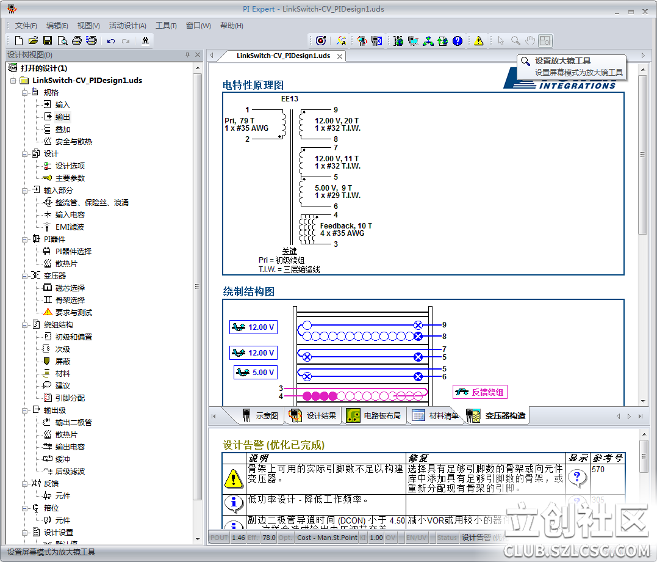The image size is (657, 562).
Task: Click the chip with blue X icon
Action: coord(376,41)
